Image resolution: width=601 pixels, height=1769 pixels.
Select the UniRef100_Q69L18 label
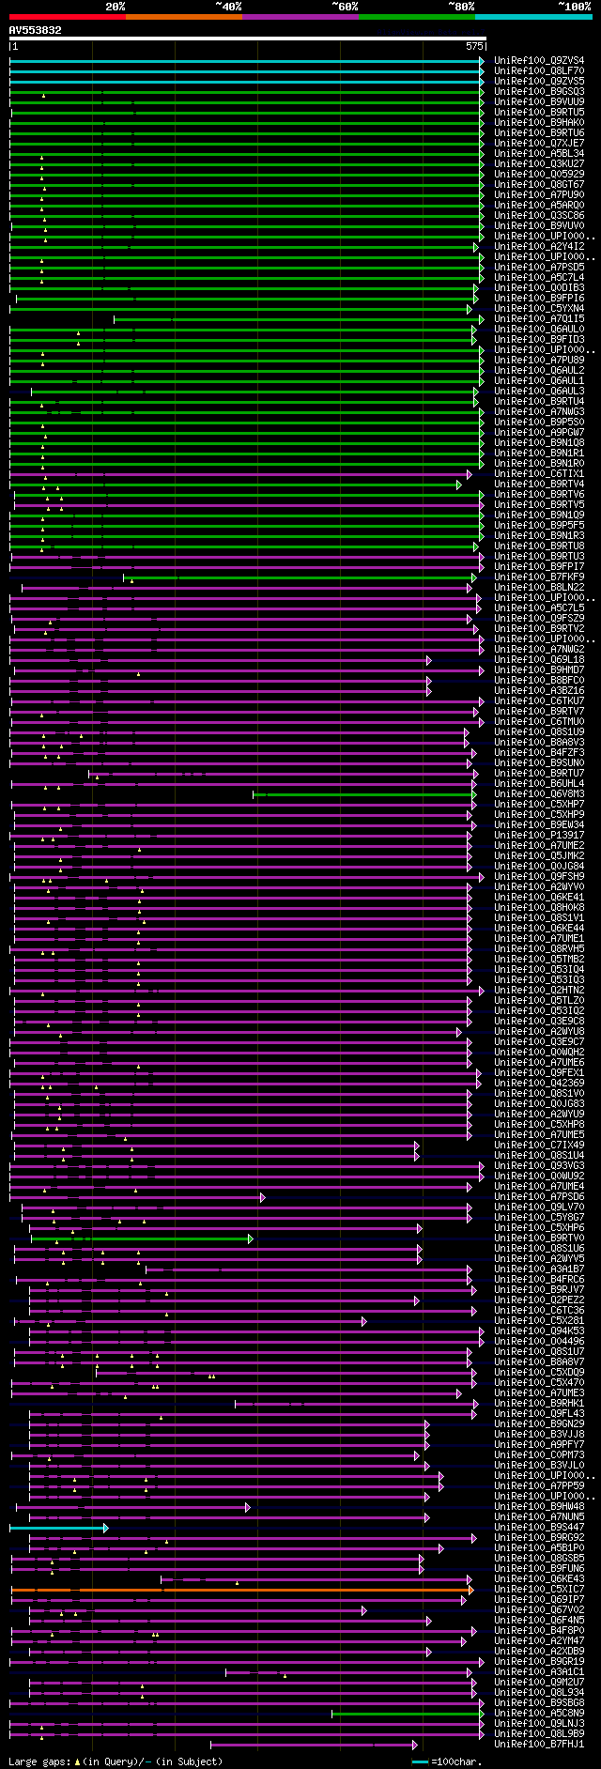point(539,659)
